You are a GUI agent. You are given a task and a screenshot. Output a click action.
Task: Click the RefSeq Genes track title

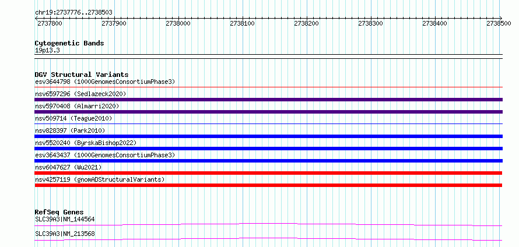click(x=59, y=212)
